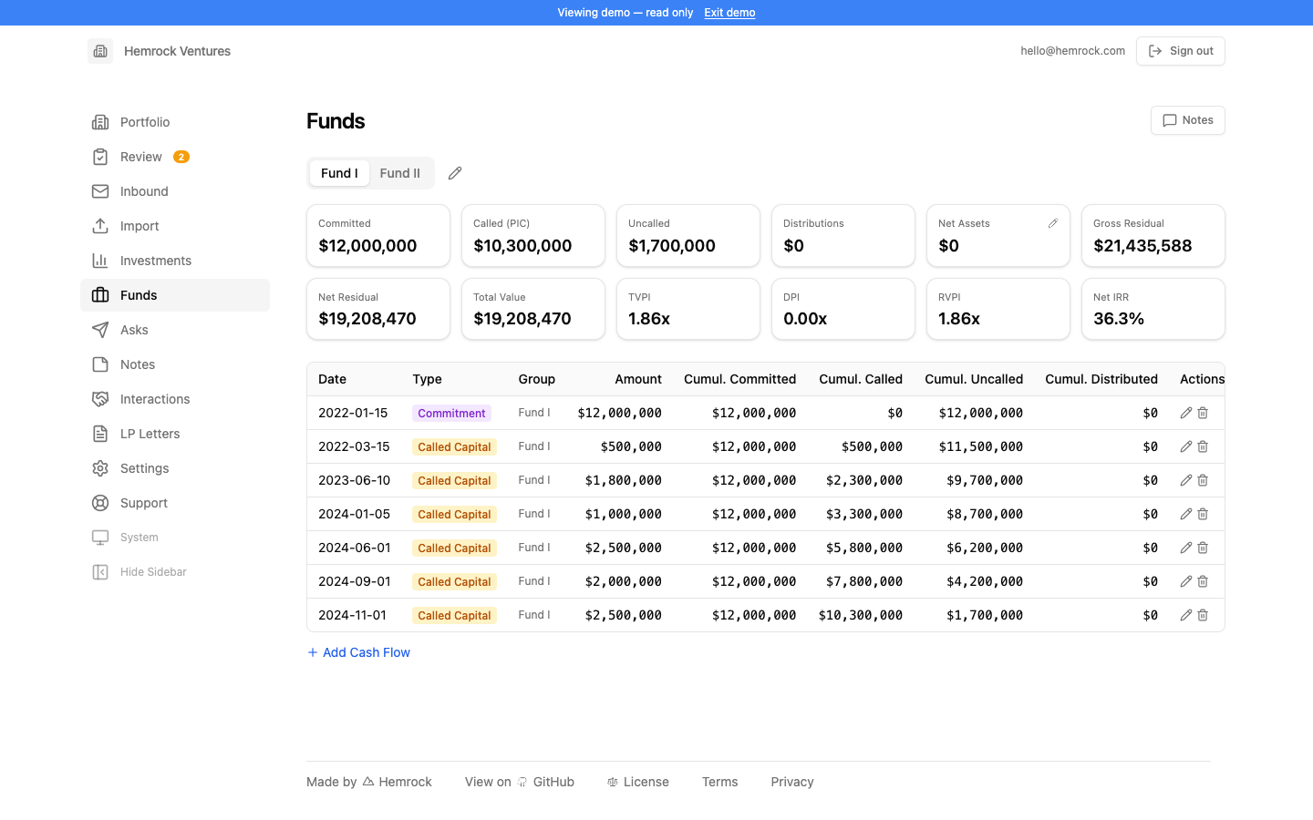The width and height of the screenshot is (1313, 820).
Task: Edit the Net Assets value with the pencil icon
Action: 1052,223
